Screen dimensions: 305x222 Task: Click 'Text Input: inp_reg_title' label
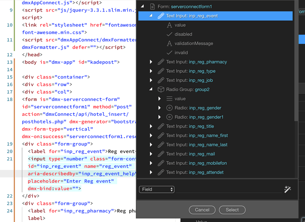coord(190,126)
